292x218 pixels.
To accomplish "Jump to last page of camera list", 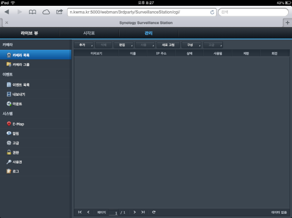I will 143,212.
